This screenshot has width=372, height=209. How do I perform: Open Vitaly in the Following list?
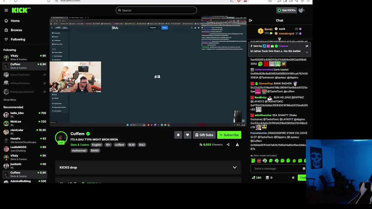point(25,57)
